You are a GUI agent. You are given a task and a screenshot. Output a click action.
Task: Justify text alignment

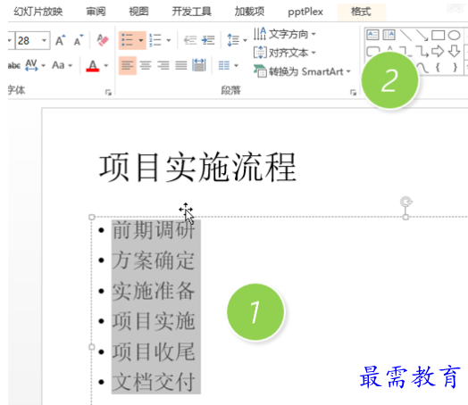tap(181, 65)
